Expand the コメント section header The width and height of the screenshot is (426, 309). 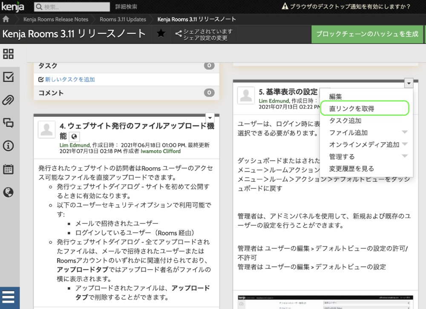(x=127, y=93)
